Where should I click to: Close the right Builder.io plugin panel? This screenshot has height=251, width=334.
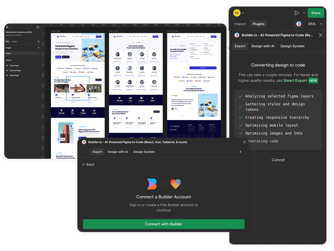(x=321, y=35)
